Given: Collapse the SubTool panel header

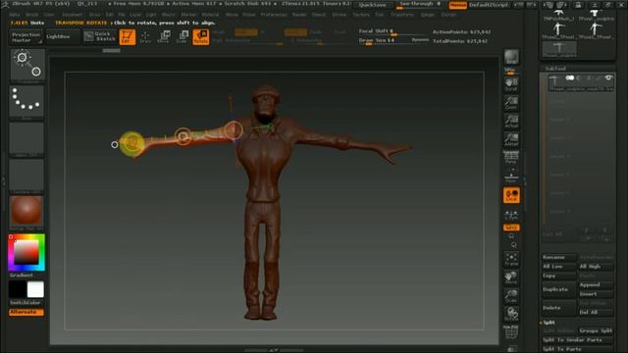Looking at the screenshot, I should tap(554, 69).
